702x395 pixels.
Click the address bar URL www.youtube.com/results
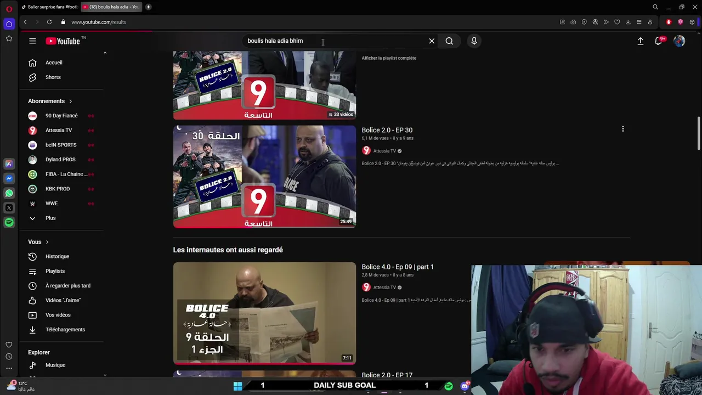(99, 22)
